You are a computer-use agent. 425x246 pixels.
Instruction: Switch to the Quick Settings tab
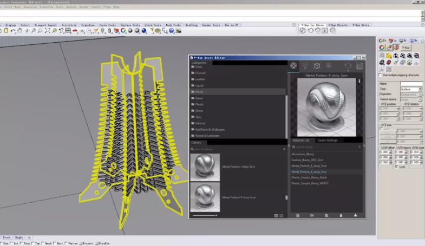[x=327, y=140]
